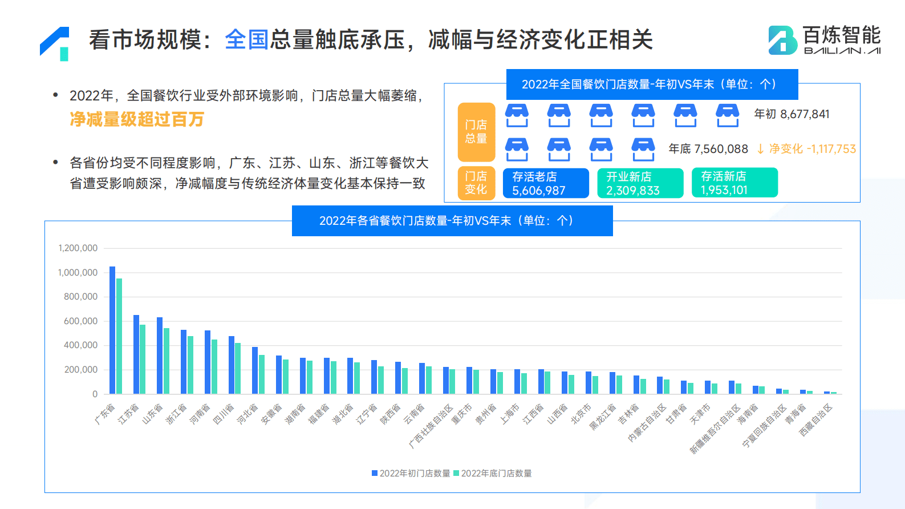Click the 广东省 year-start blue bar
905x509 pixels.
(112, 330)
